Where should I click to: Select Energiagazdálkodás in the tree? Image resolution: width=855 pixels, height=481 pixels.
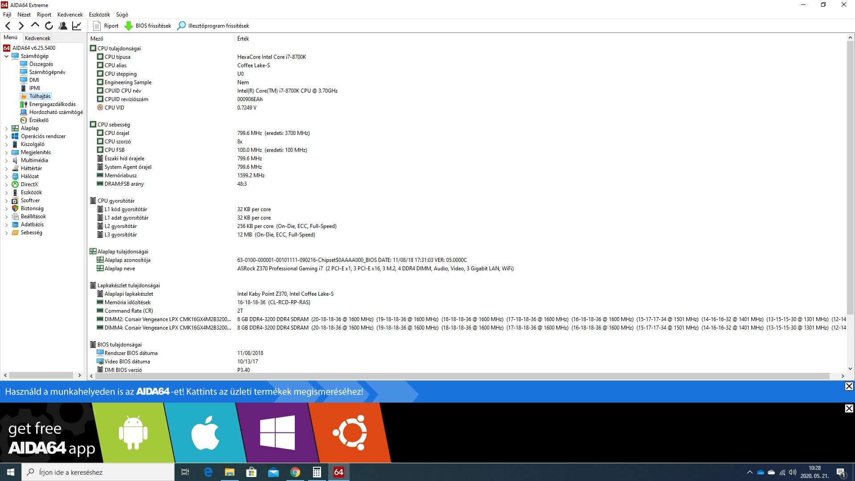pos(52,104)
